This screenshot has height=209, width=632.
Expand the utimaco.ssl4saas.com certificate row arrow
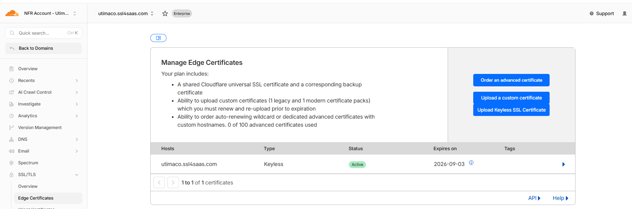[564, 164]
